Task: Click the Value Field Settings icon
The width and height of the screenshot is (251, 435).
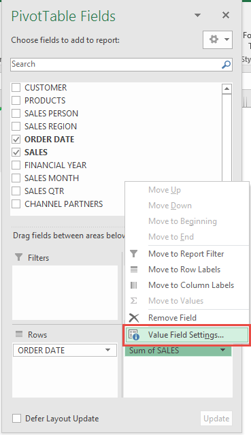Action: (134, 335)
